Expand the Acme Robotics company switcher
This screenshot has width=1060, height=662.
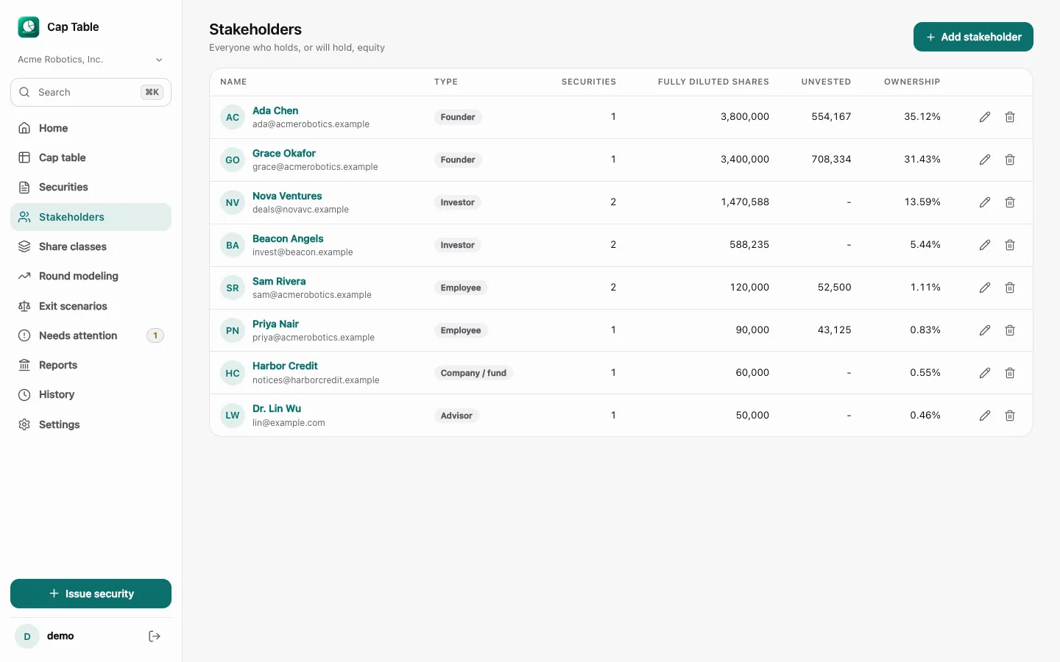pos(91,60)
